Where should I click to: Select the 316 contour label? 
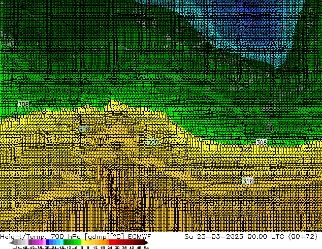tap(248, 181)
